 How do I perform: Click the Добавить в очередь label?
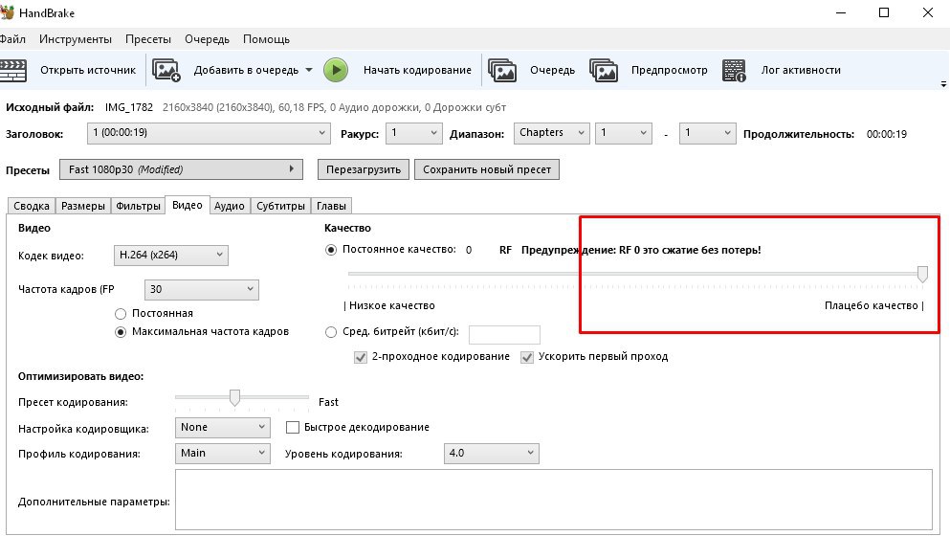(x=246, y=70)
